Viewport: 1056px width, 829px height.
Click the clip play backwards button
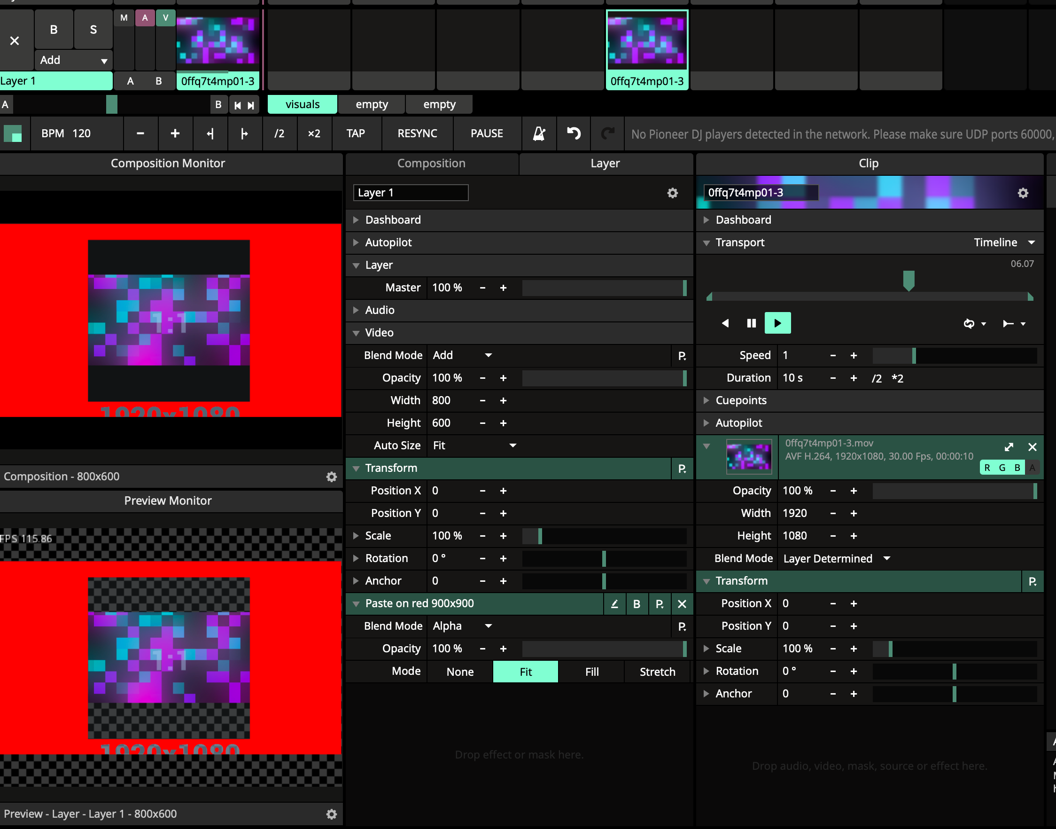click(725, 323)
